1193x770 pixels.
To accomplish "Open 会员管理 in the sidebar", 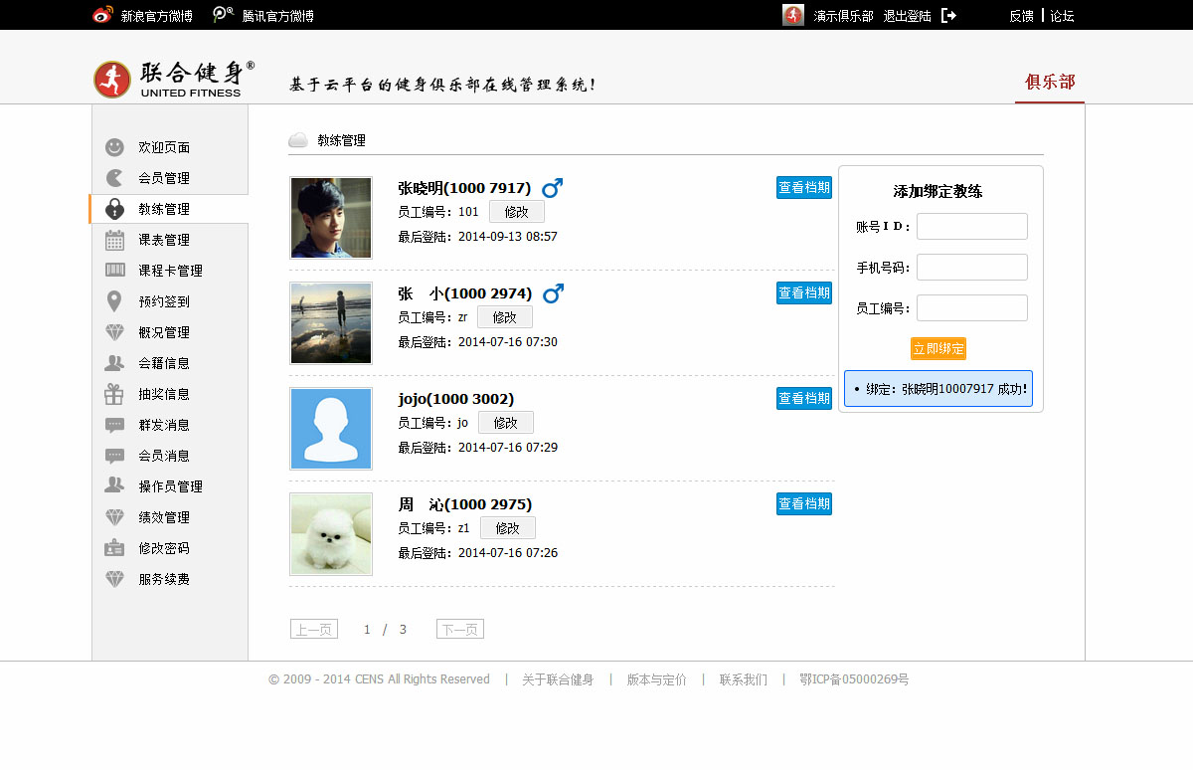I will 164,178.
